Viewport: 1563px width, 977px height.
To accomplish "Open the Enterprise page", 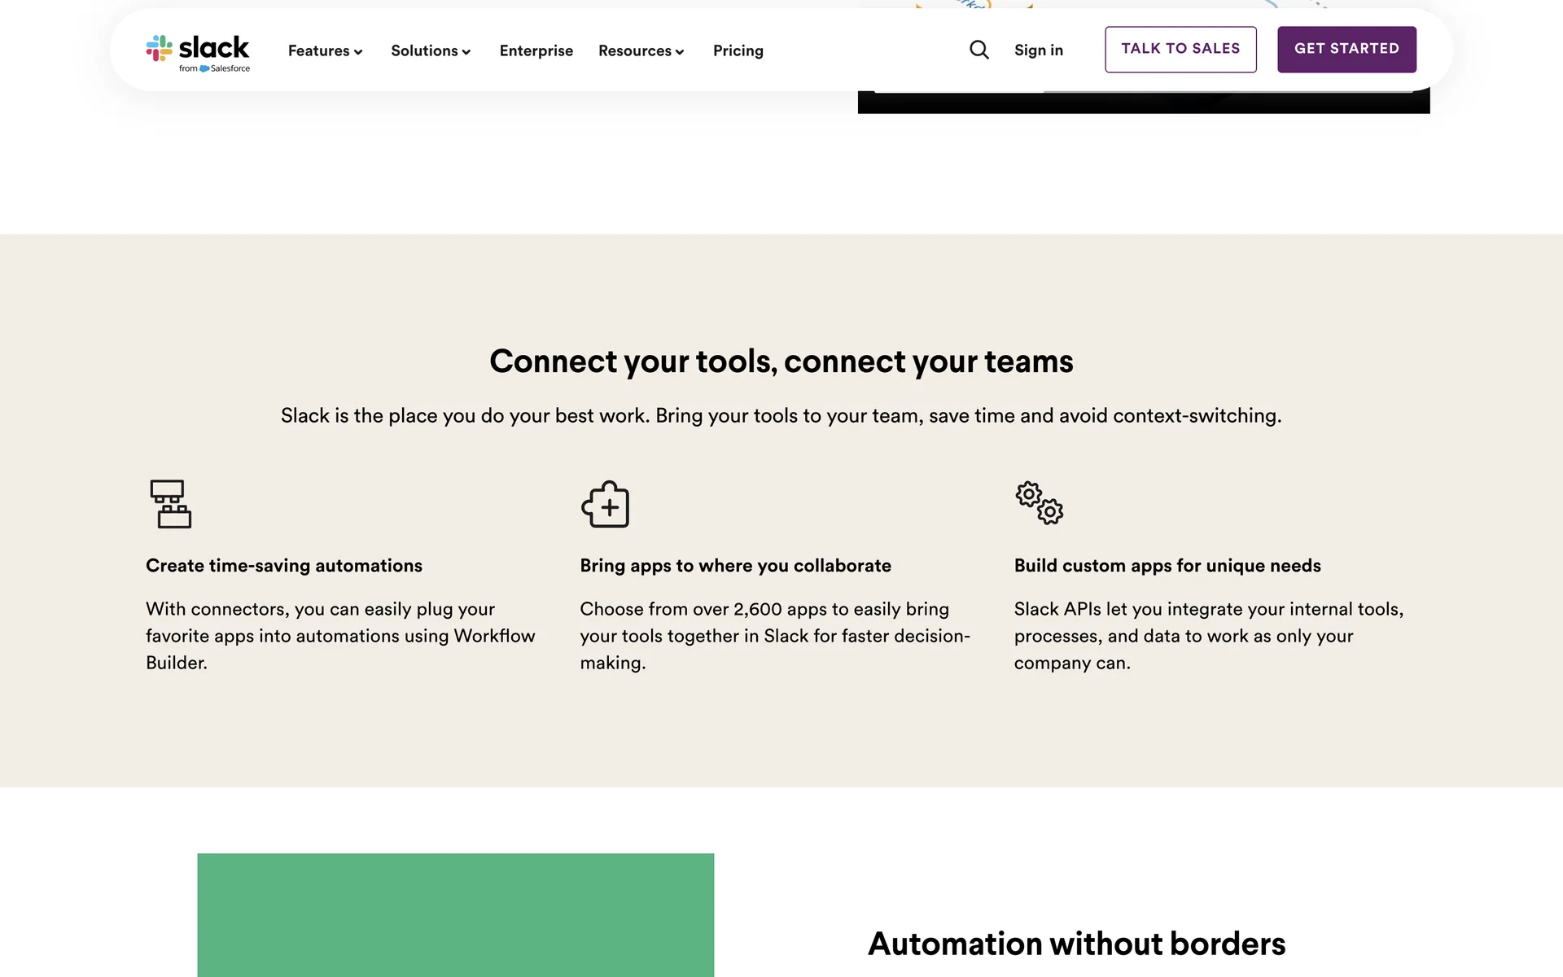I will click(536, 50).
